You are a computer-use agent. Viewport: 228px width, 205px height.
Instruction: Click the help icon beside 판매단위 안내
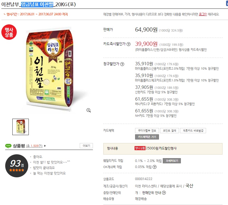(x=164, y=193)
